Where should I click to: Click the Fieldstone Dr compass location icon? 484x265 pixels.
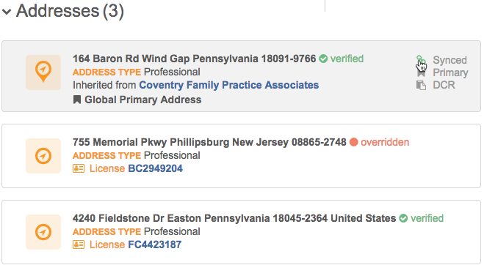(x=43, y=232)
